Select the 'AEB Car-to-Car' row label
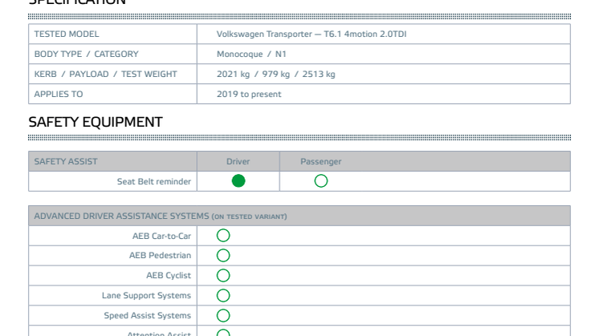Image resolution: width=599 pixels, height=336 pixels. coord(161,236)
